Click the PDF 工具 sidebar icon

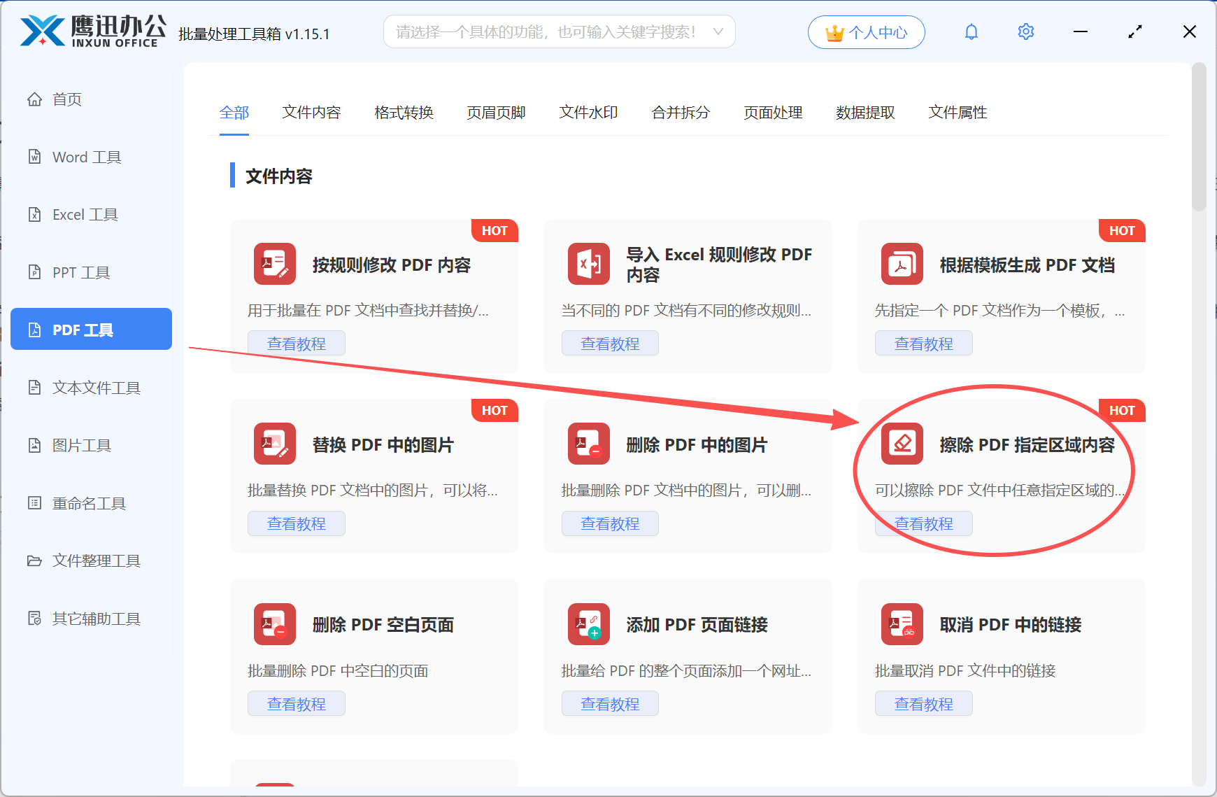(x=34, y=330)
